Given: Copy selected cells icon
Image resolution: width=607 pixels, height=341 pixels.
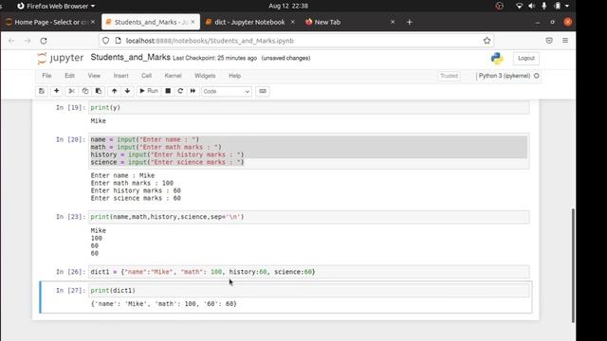Looking at the screenshot, I should [x=85, y=91].
